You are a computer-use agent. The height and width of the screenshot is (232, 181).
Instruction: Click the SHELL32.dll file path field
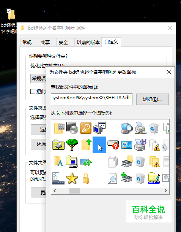(91, 99)
